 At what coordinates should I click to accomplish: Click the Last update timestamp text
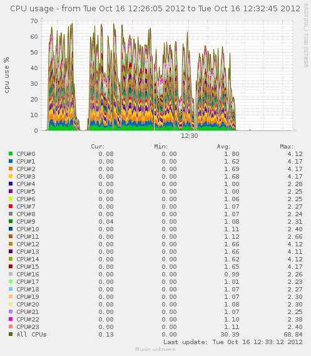[233, 342]
